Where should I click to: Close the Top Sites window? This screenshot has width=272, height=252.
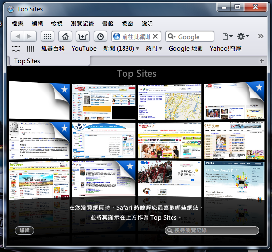tap(255, 7)
